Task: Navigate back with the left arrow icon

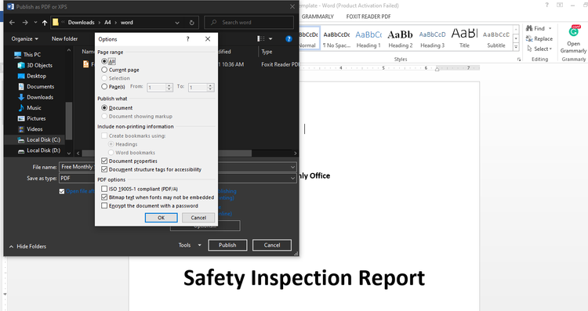Action: [x=12, y=23]
